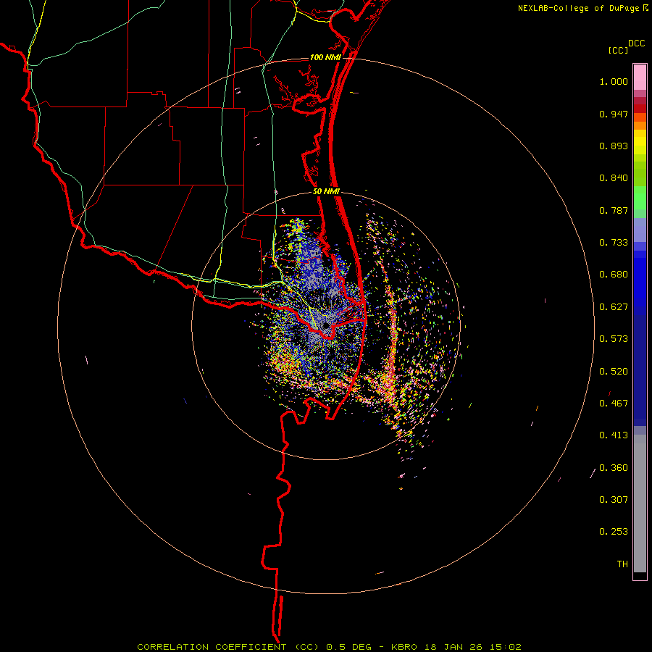Image resolution: width=652 pixels, height=652 pixels.
Task: Select the 0.947 scale value
Action: tap(614, 114)
